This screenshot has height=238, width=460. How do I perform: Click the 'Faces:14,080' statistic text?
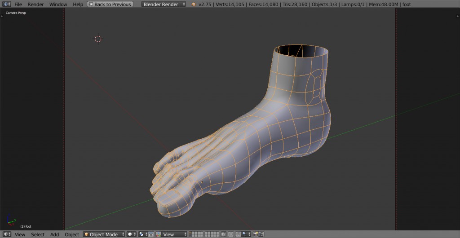click(263, 4)
